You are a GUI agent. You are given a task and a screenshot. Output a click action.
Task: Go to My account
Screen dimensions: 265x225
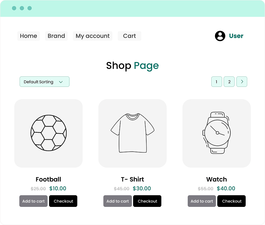point(92,36)
